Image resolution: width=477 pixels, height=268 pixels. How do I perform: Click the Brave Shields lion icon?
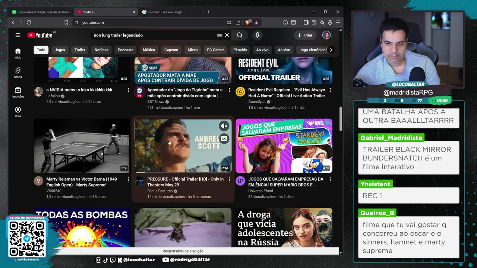(x=247, y=22)
